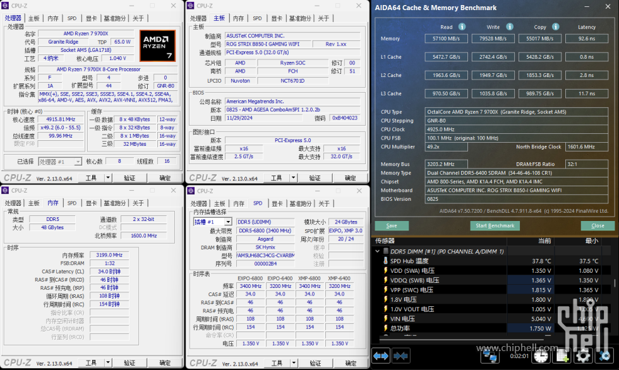The height and width of the screenshot is (370, 619).
Task: Click the lightning icon beside 1.8V 电压
Action: pos(386,299)
